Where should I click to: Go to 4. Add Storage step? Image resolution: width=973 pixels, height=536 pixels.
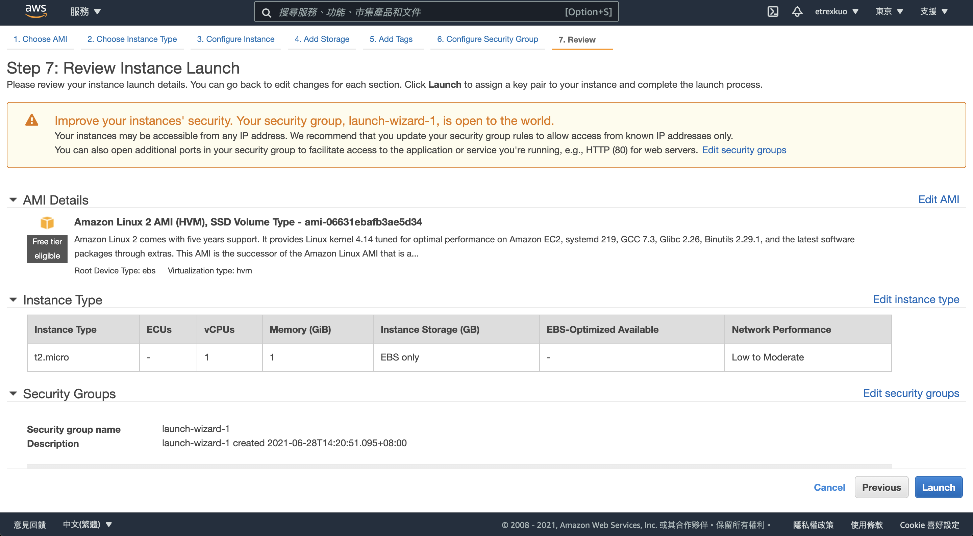(322, 39)
